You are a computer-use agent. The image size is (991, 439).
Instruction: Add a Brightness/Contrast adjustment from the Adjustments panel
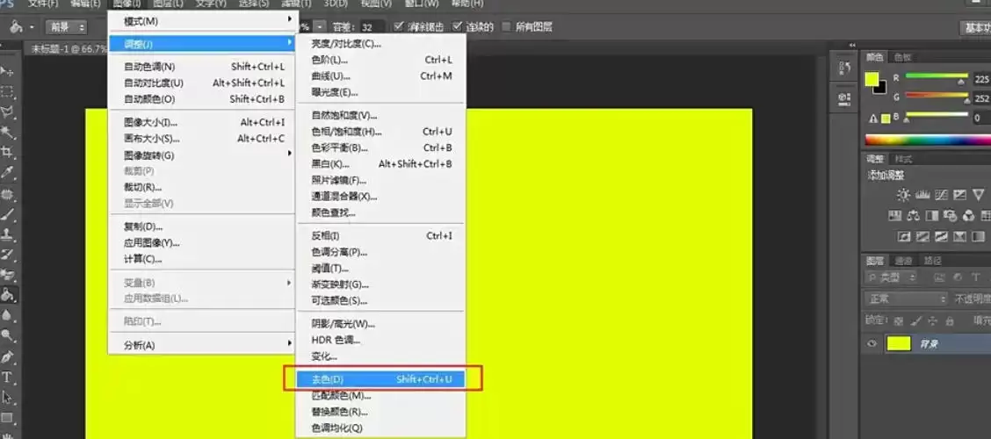(x=904, y=195)
